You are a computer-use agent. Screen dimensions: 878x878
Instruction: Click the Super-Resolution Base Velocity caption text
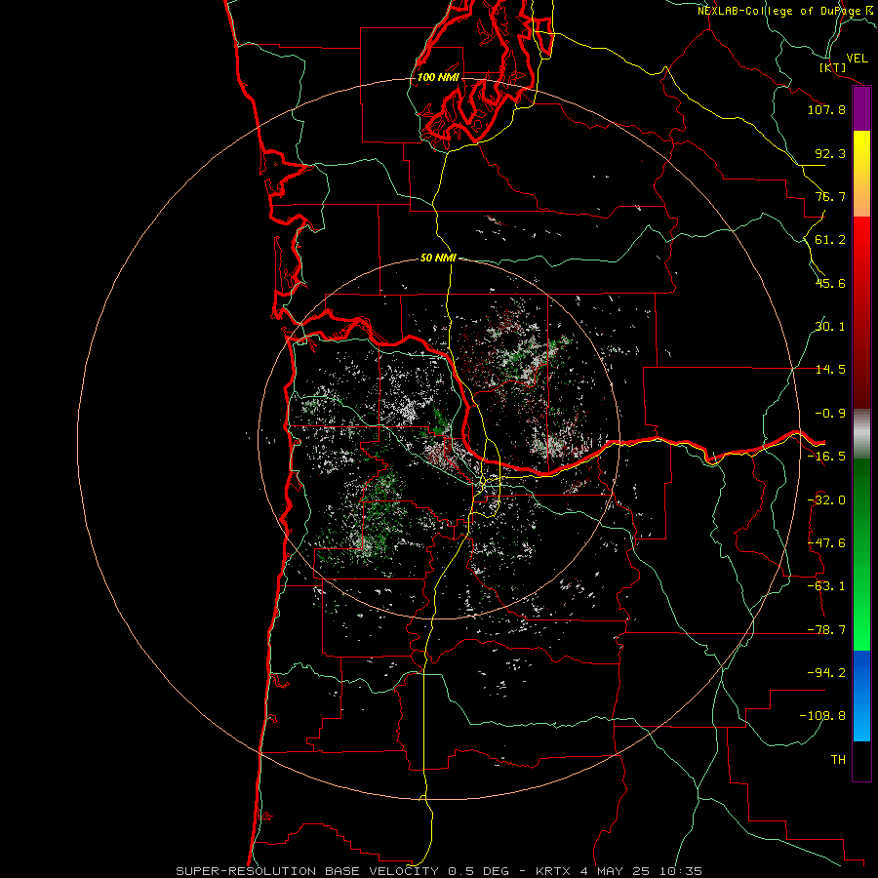(x=438, y=871)
